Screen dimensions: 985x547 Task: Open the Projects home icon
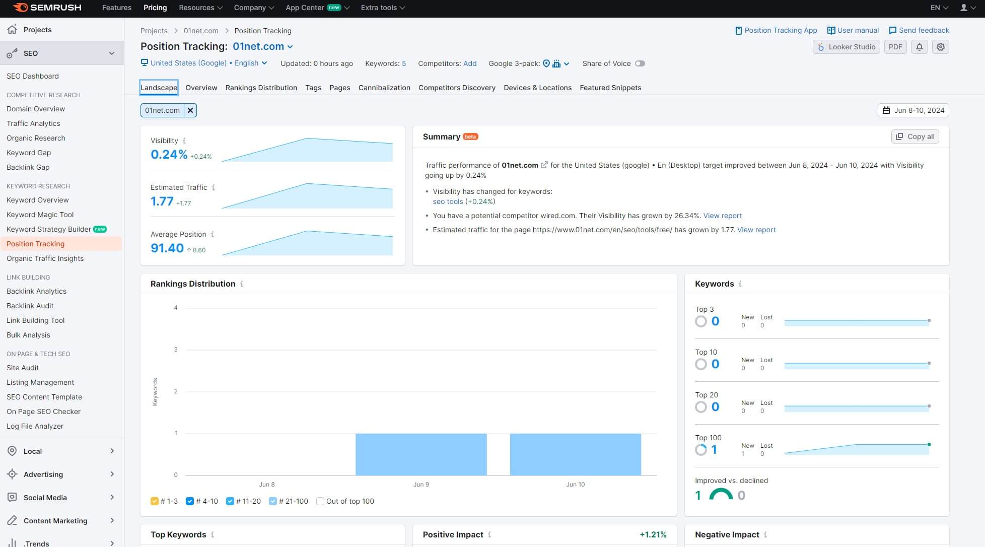[x=12, y=29]
